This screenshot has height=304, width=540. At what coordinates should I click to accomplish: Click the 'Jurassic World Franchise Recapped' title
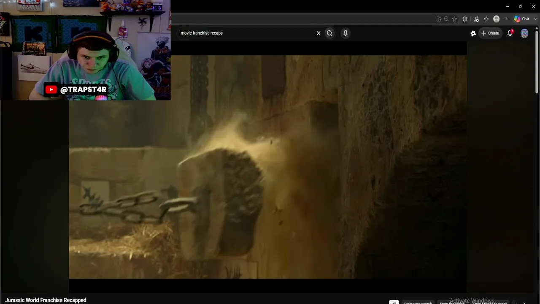click(x=46, y=300)
